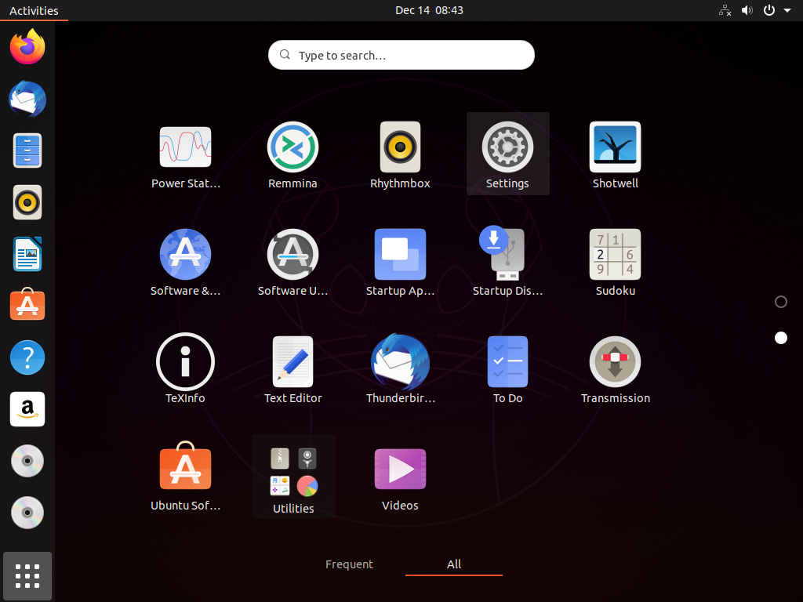The width and height of the screenshot is (803, 602).
Task: Open Rhythmbox from the dock
Action: [x=27, y=202]
